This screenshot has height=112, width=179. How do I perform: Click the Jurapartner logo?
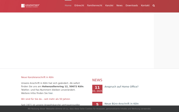pos(30,6)
